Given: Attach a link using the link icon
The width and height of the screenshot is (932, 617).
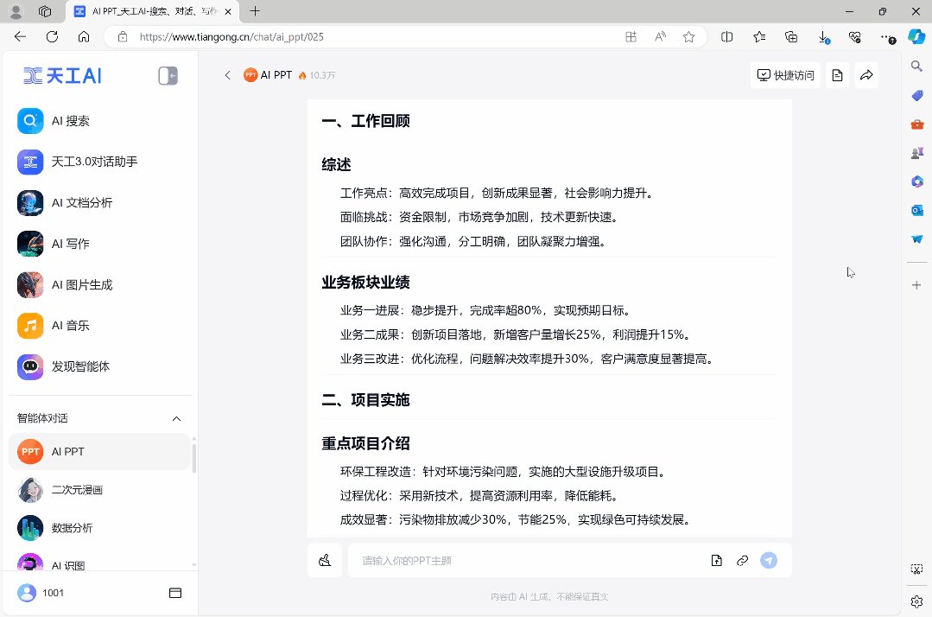Looking at the screenshot, I should 742,560.
